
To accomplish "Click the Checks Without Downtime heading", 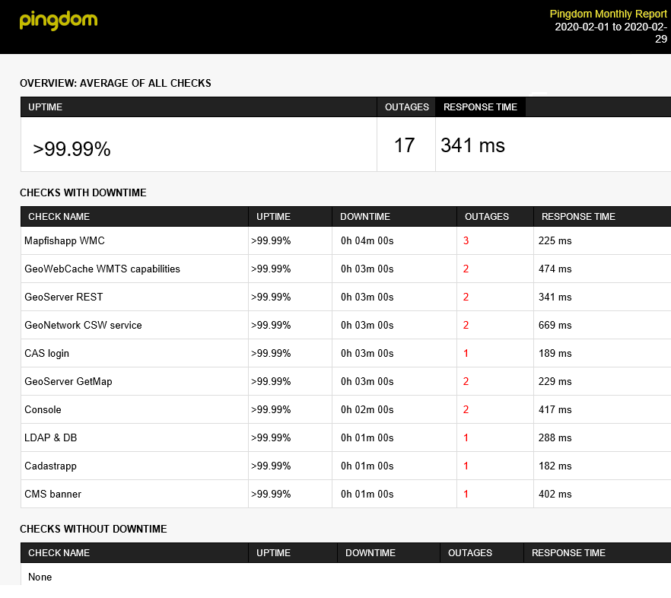I will pos(94,529).
